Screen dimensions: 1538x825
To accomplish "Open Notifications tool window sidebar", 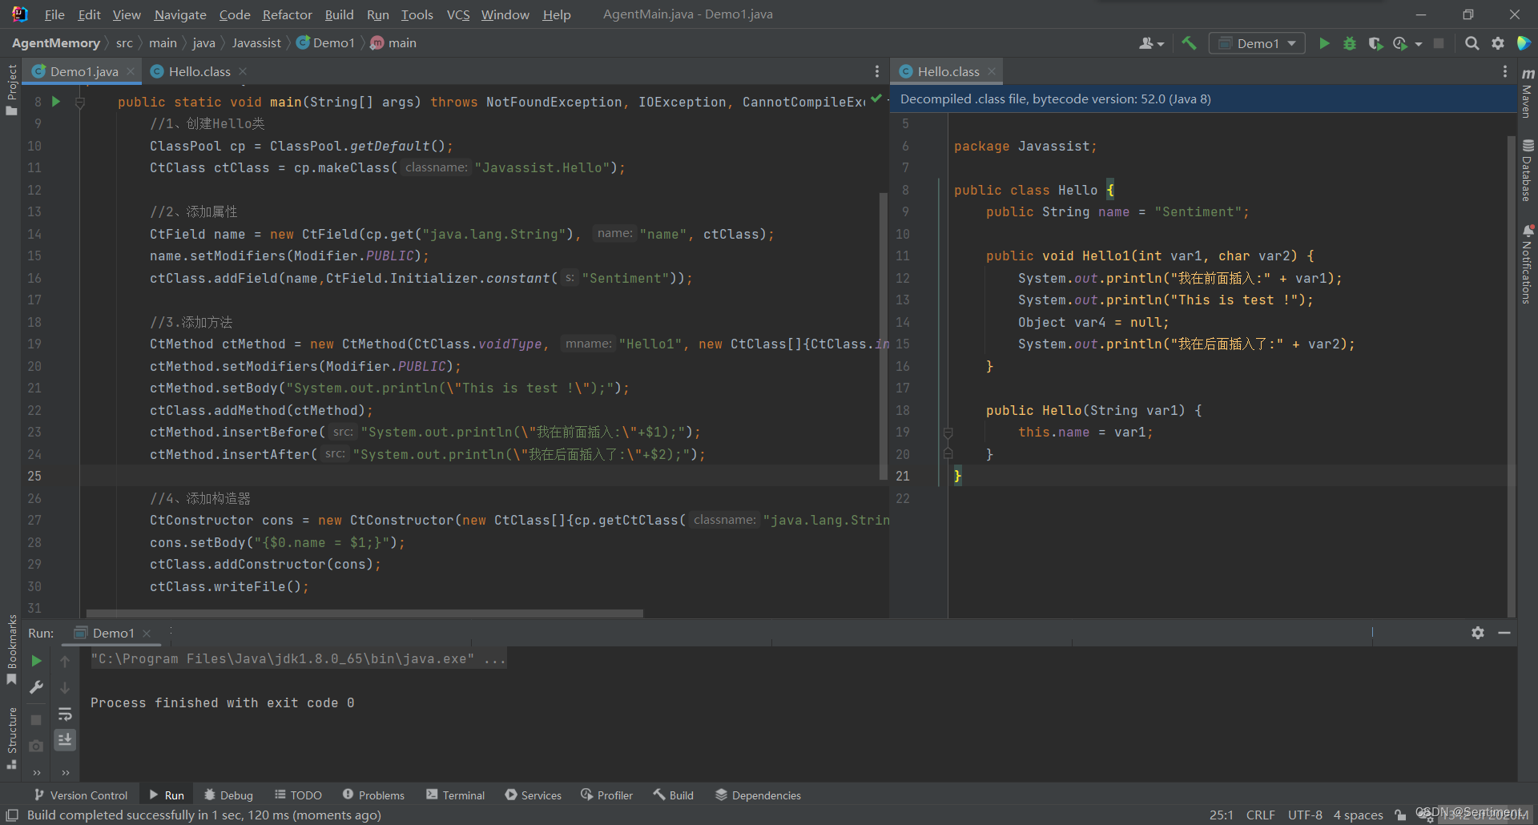I will 1528,264.
